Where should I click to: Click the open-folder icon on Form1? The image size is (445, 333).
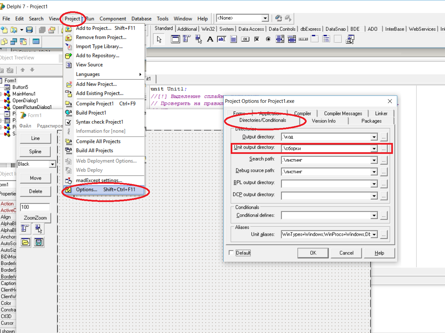(x=26, y=242)
